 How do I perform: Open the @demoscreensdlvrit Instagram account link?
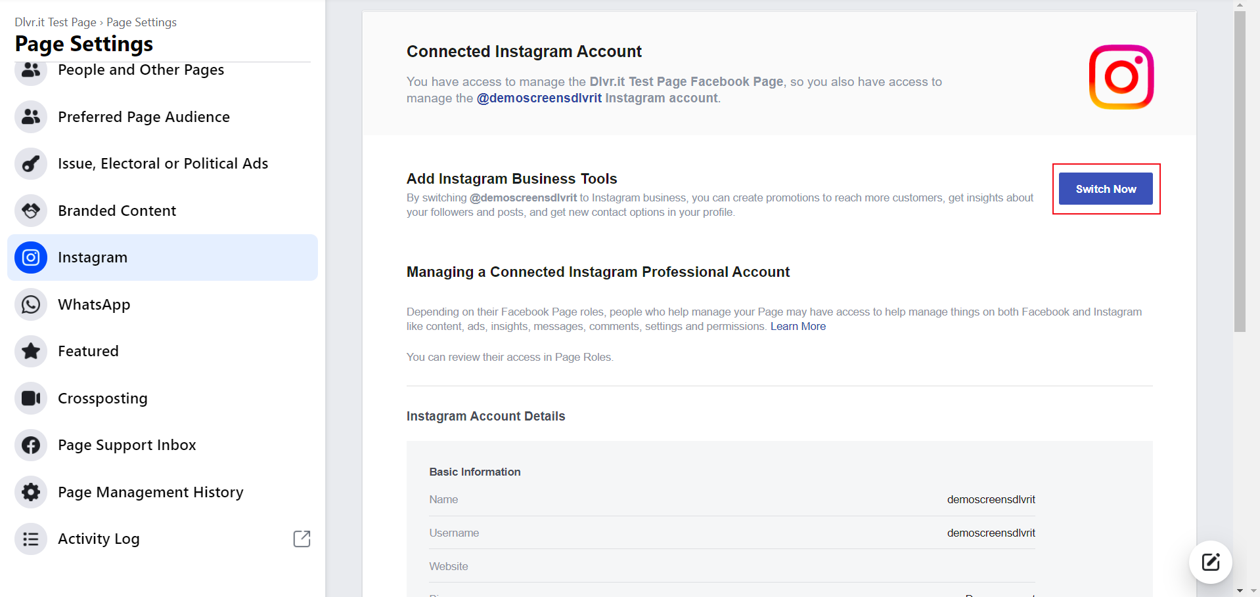539,98
